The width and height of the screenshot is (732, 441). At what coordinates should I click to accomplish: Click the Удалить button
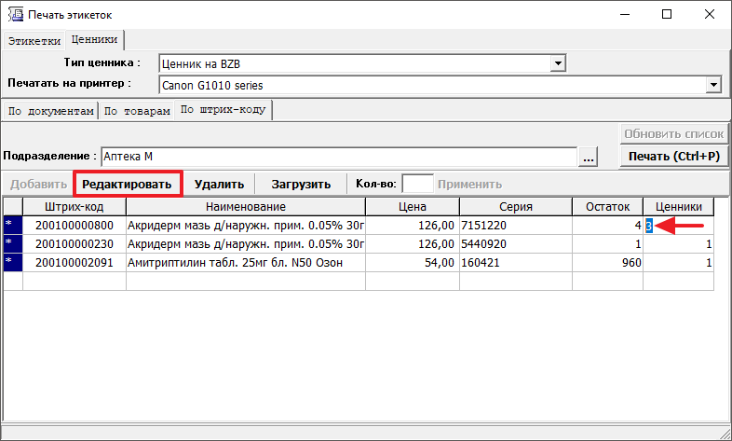(x=219, y=185)
